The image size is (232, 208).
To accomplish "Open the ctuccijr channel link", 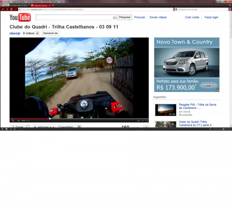I will pos(15,33).
